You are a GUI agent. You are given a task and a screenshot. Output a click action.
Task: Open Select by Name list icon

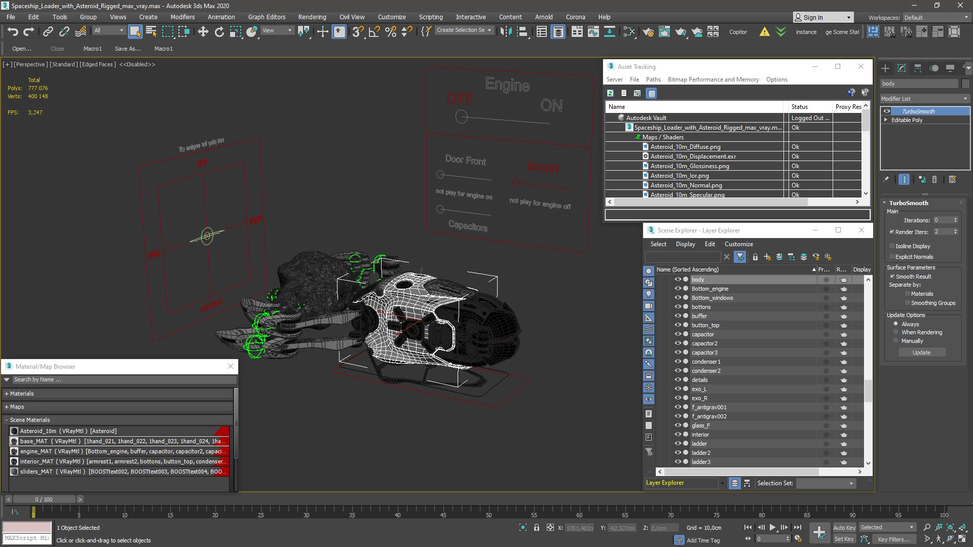tap(151, 31)
